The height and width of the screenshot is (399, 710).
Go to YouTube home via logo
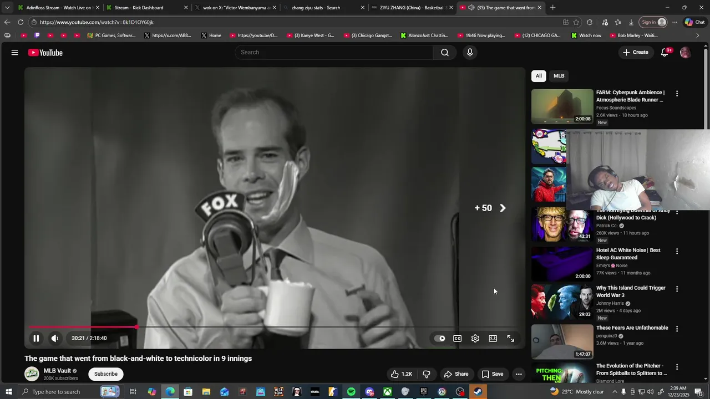pyautogui.click(x=45, y=53)
